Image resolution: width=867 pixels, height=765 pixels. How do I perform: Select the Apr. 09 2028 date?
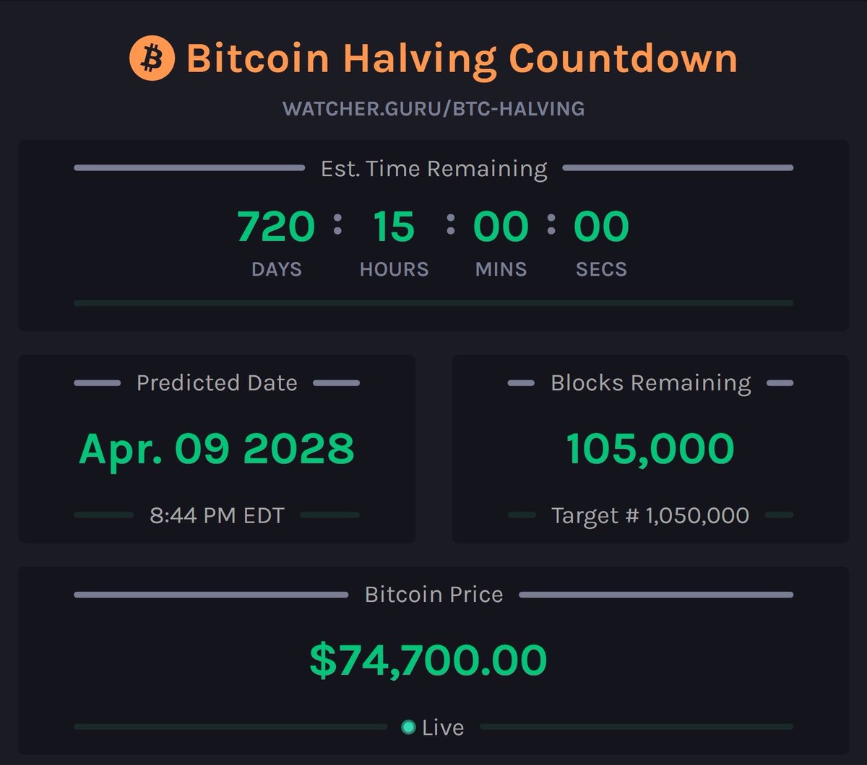pyautogui.click(x=217, y=449)
